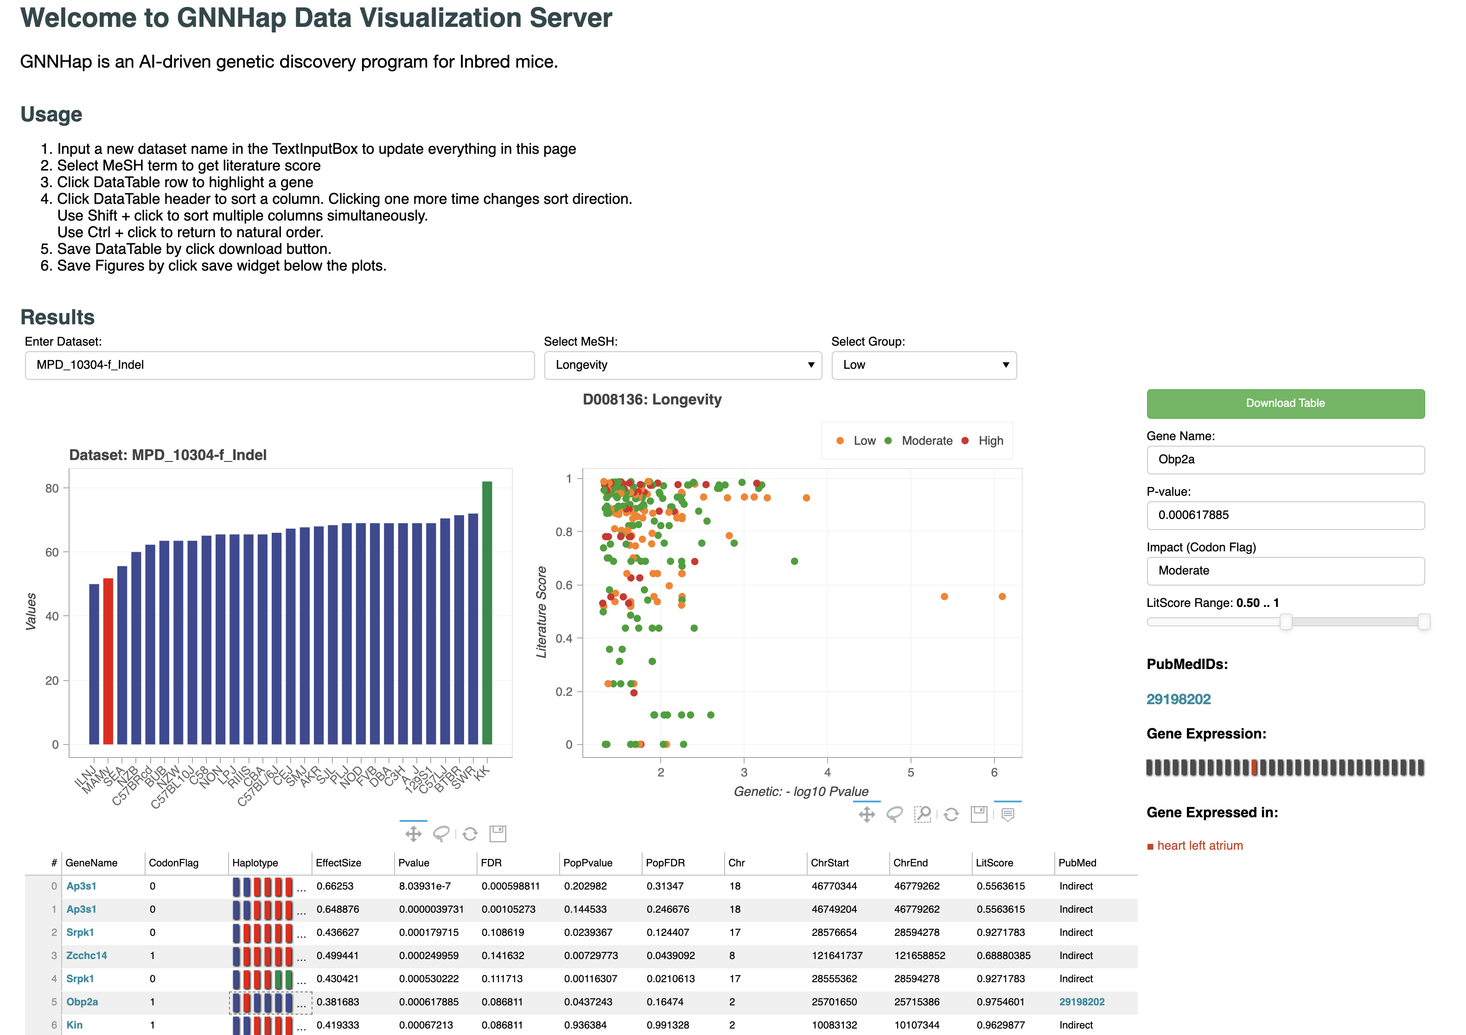Click the LitScore Range slider left handle
1466x1035 pixels.
[x=1285, y=622]
